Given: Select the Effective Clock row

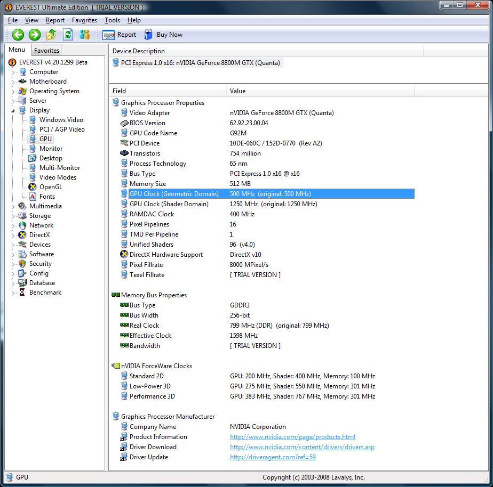Looking at the screenshot, I should [267, 335].
